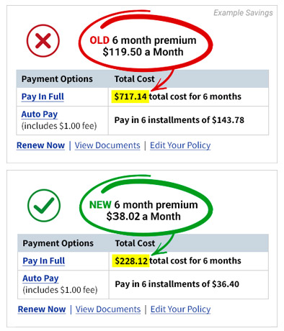Open View Documents under the new premium

pos(108,309)
